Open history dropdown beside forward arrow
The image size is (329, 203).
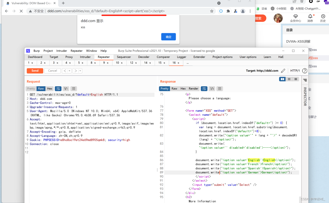(80, 71)
